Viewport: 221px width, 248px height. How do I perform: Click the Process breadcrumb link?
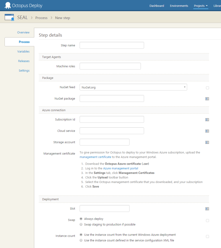(41, 18)
